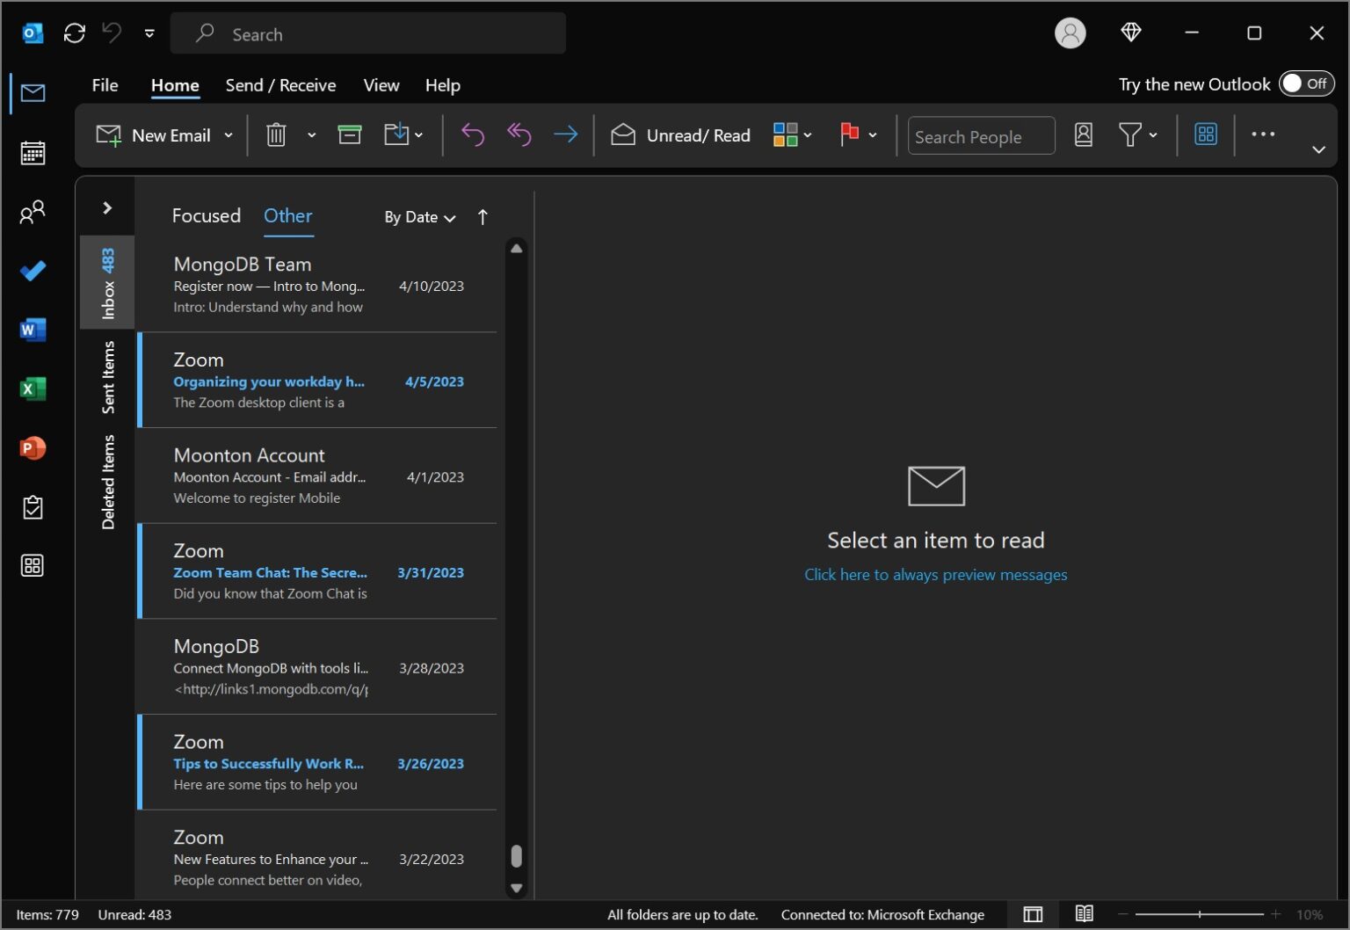
Task: Turn on the Try the new Outlook toggle
Action: click(x=1306, y=84)
